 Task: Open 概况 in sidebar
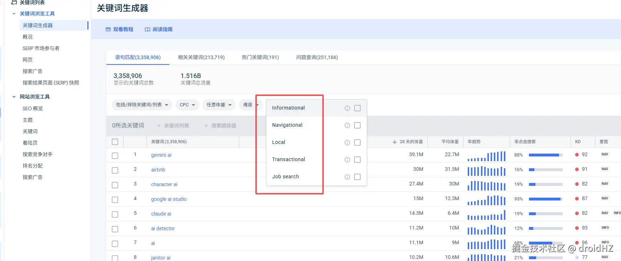coord(28,37)
